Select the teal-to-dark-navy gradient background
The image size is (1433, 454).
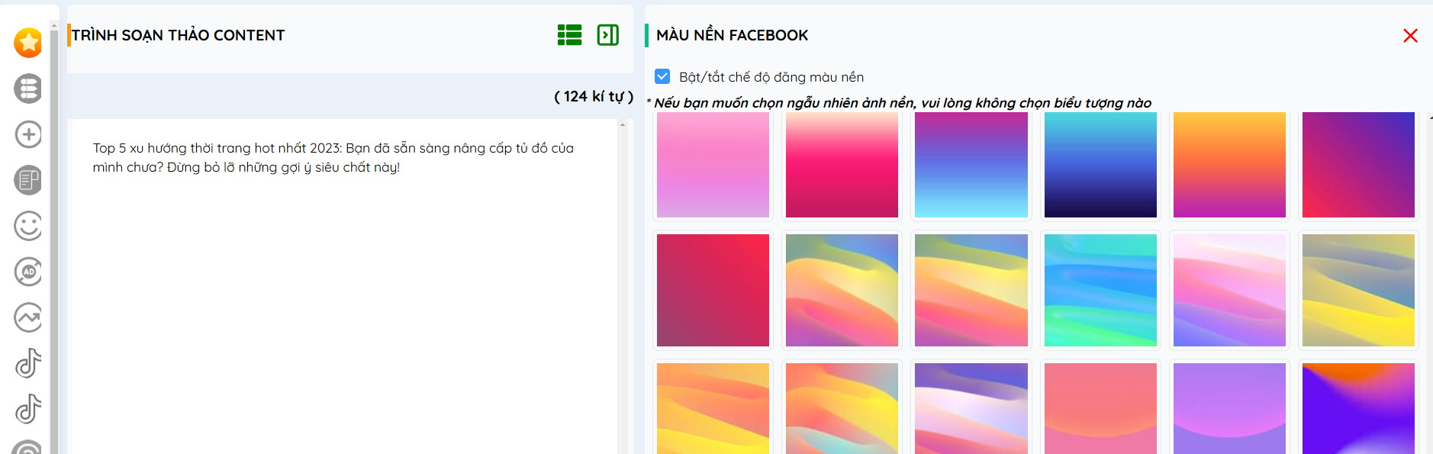[x=1100, y=165]
